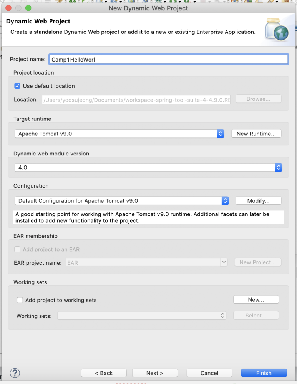The image size is (297, 384).
Task: Open the Working sets combo box
Action: tap(142, 316)
